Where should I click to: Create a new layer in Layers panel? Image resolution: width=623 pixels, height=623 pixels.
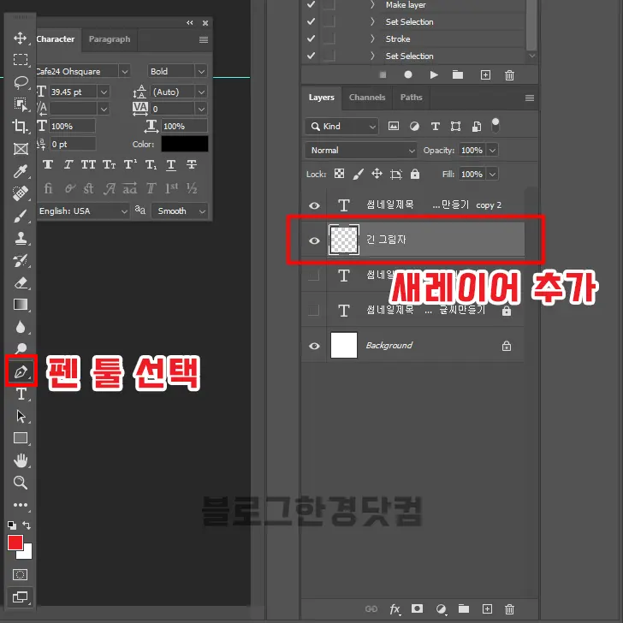(x=487, y=608)
